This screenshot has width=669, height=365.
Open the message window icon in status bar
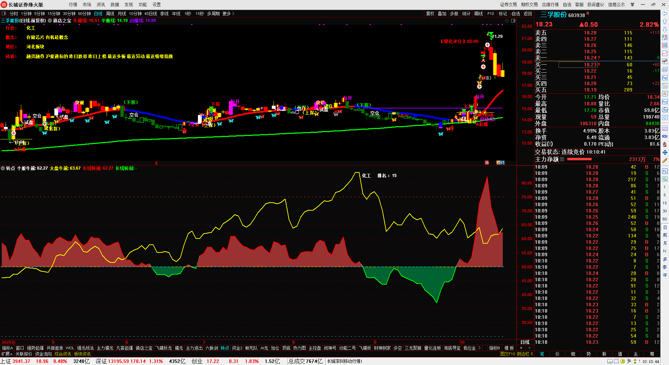[x=610, y=361]
